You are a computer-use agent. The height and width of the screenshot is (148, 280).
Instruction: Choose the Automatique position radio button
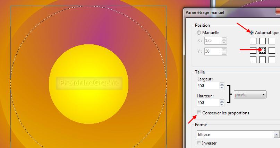click(252, 33)
